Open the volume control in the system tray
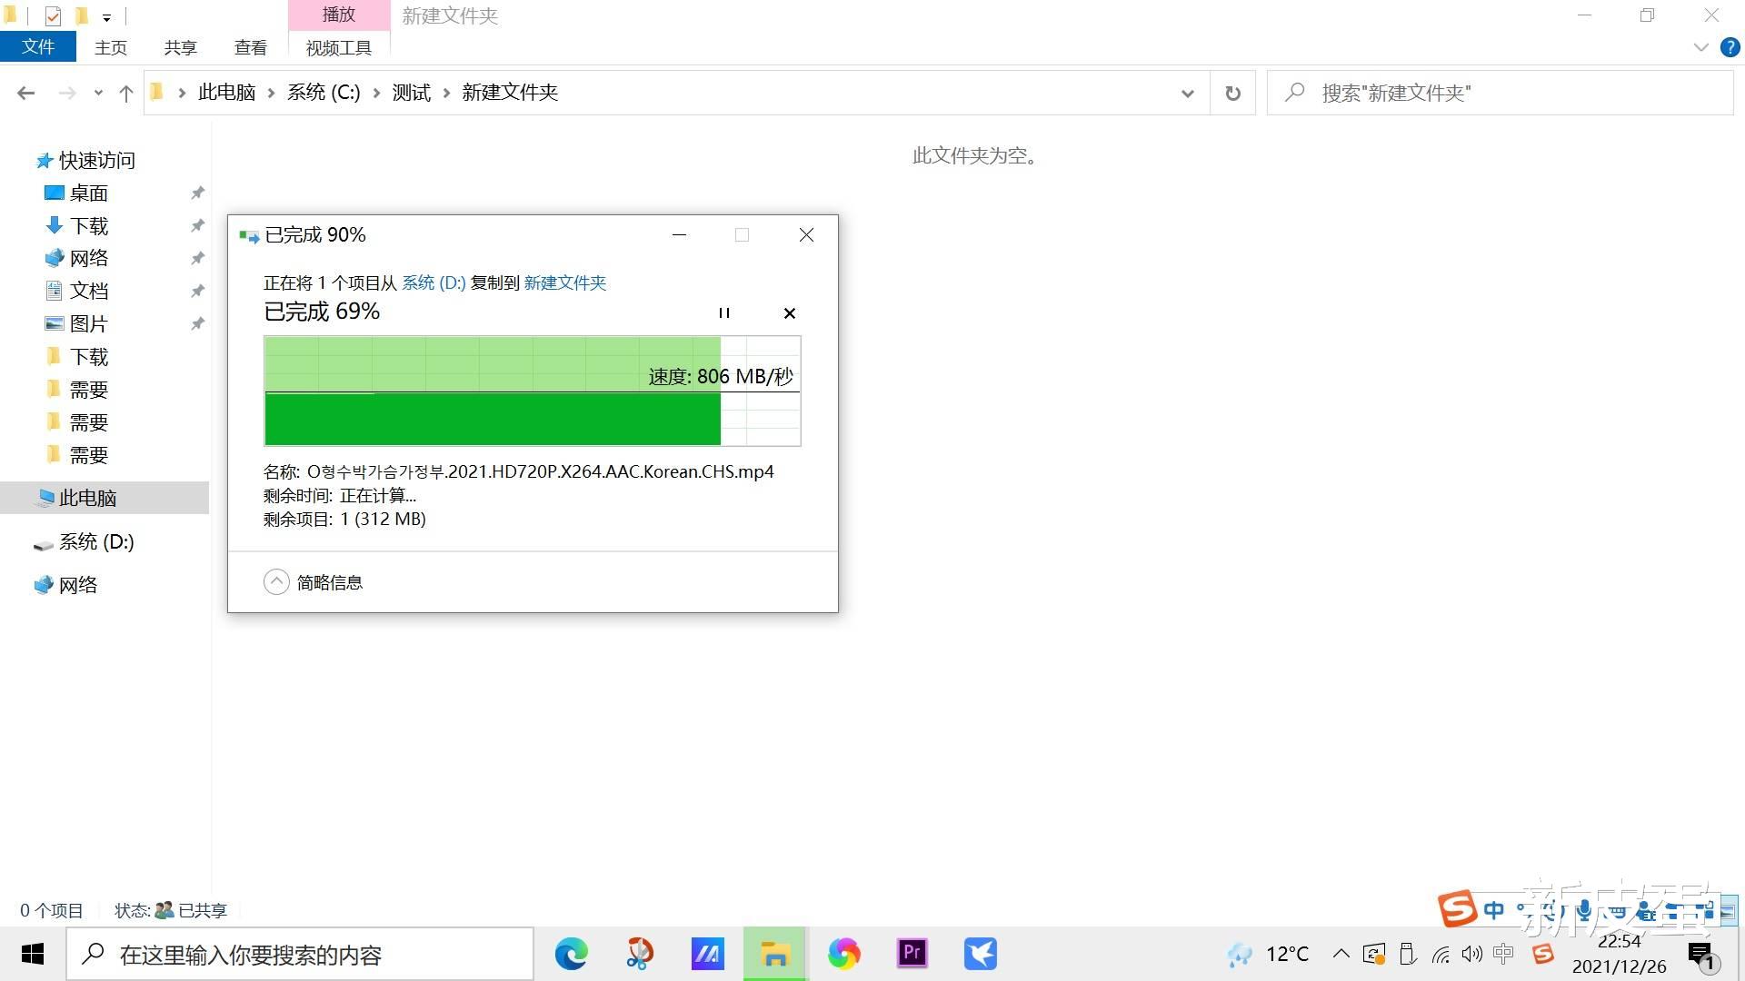Image resolution: width=1745 pixels, height=981 pixels. pyautogui.click(x=1472, y=954)
